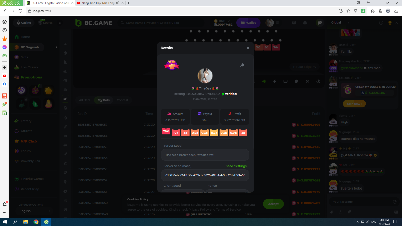Click the notification bell in the browser sidebar
The width and height of the screenshot is (402, 226).
point(5,204)
